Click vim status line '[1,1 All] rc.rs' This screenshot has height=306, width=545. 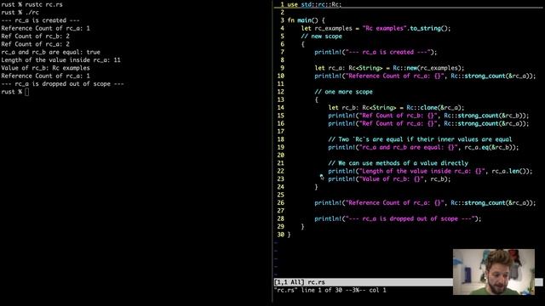300,282
